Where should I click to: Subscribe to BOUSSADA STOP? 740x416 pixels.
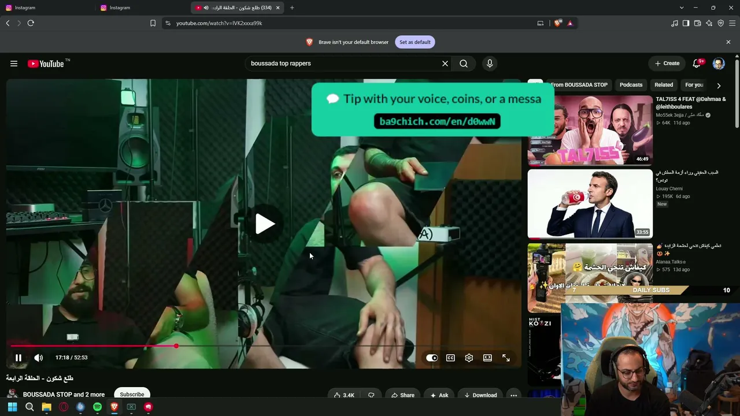click(132, 395)
